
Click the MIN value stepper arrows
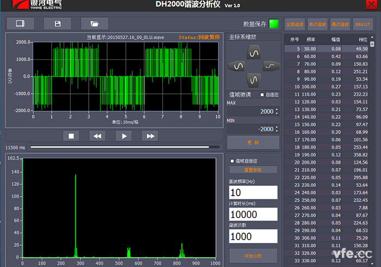[276, 129]
